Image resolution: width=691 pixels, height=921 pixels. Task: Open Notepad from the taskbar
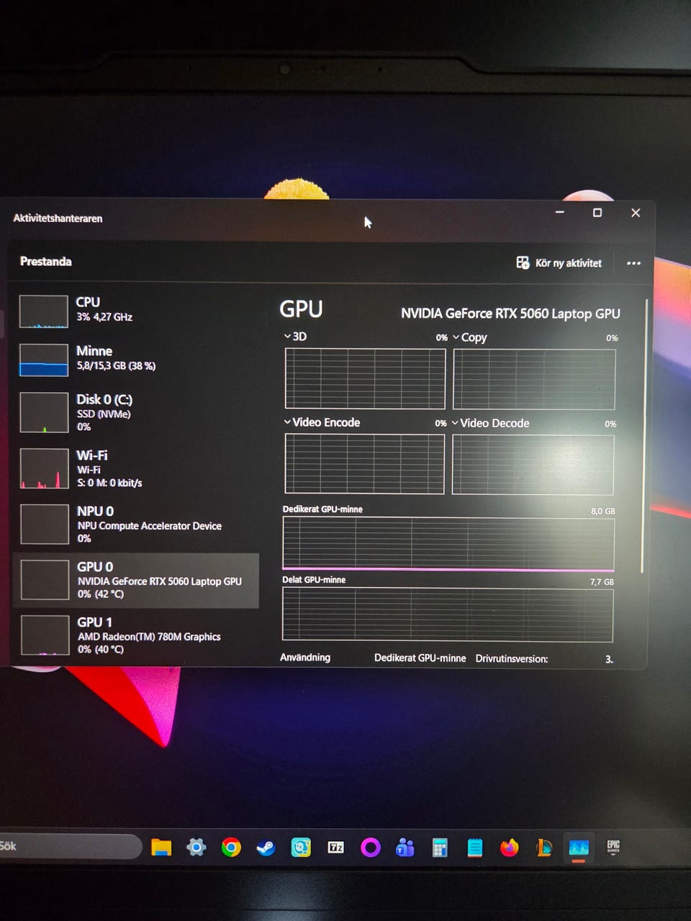pos(474,848)
